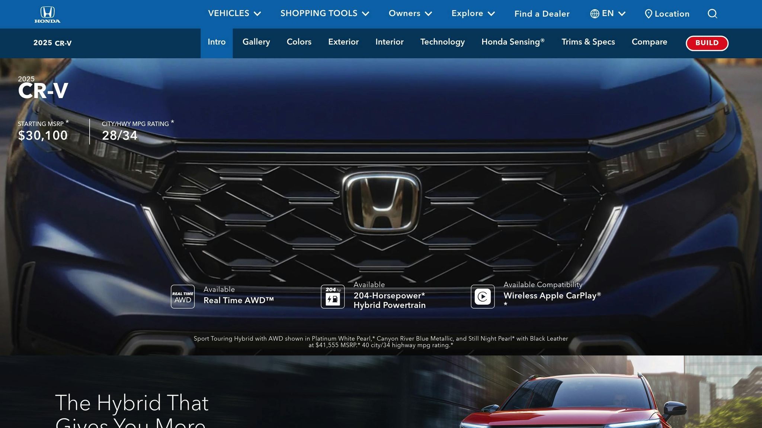Click the red BUILD button
This screenshot has width=762, height=428.
click(707, 43)
